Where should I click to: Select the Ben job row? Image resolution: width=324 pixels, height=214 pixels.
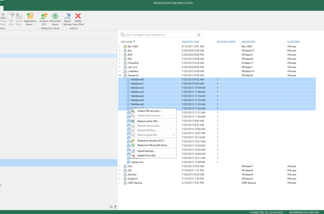[x=217, y=51]
